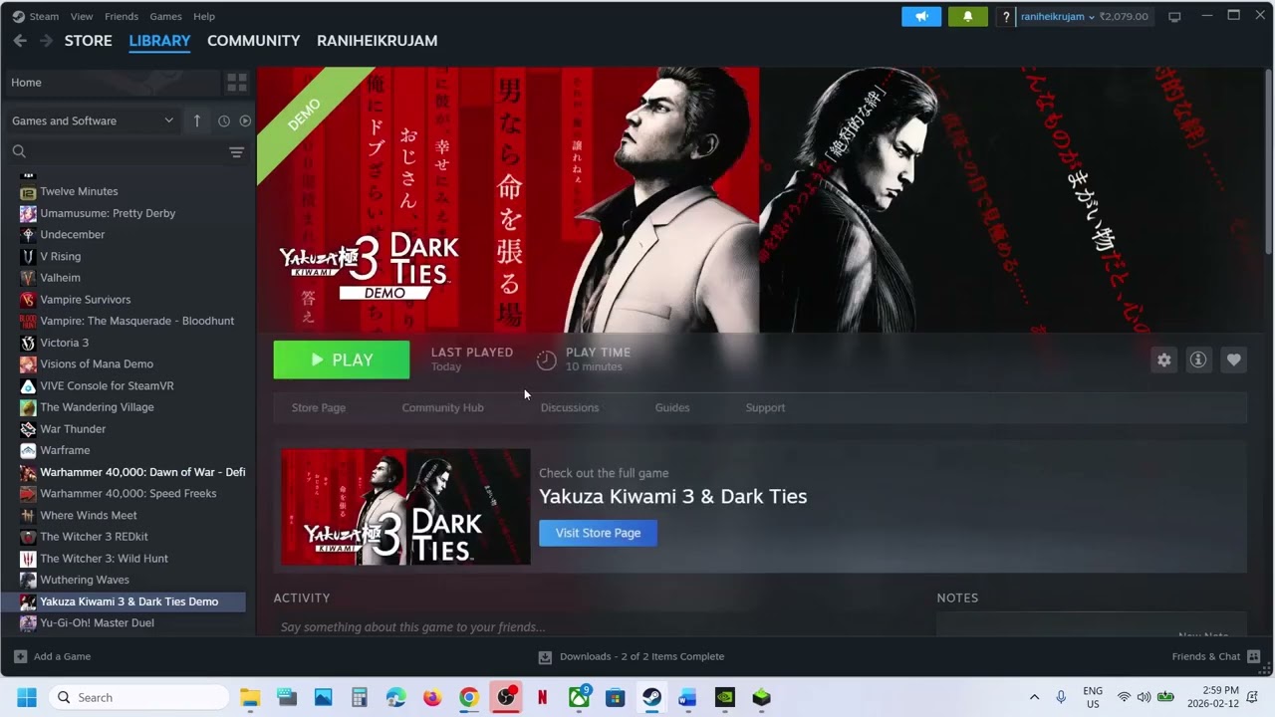Open the Guides link
The width and height of the screenshot is (1275, 717).
672,407
